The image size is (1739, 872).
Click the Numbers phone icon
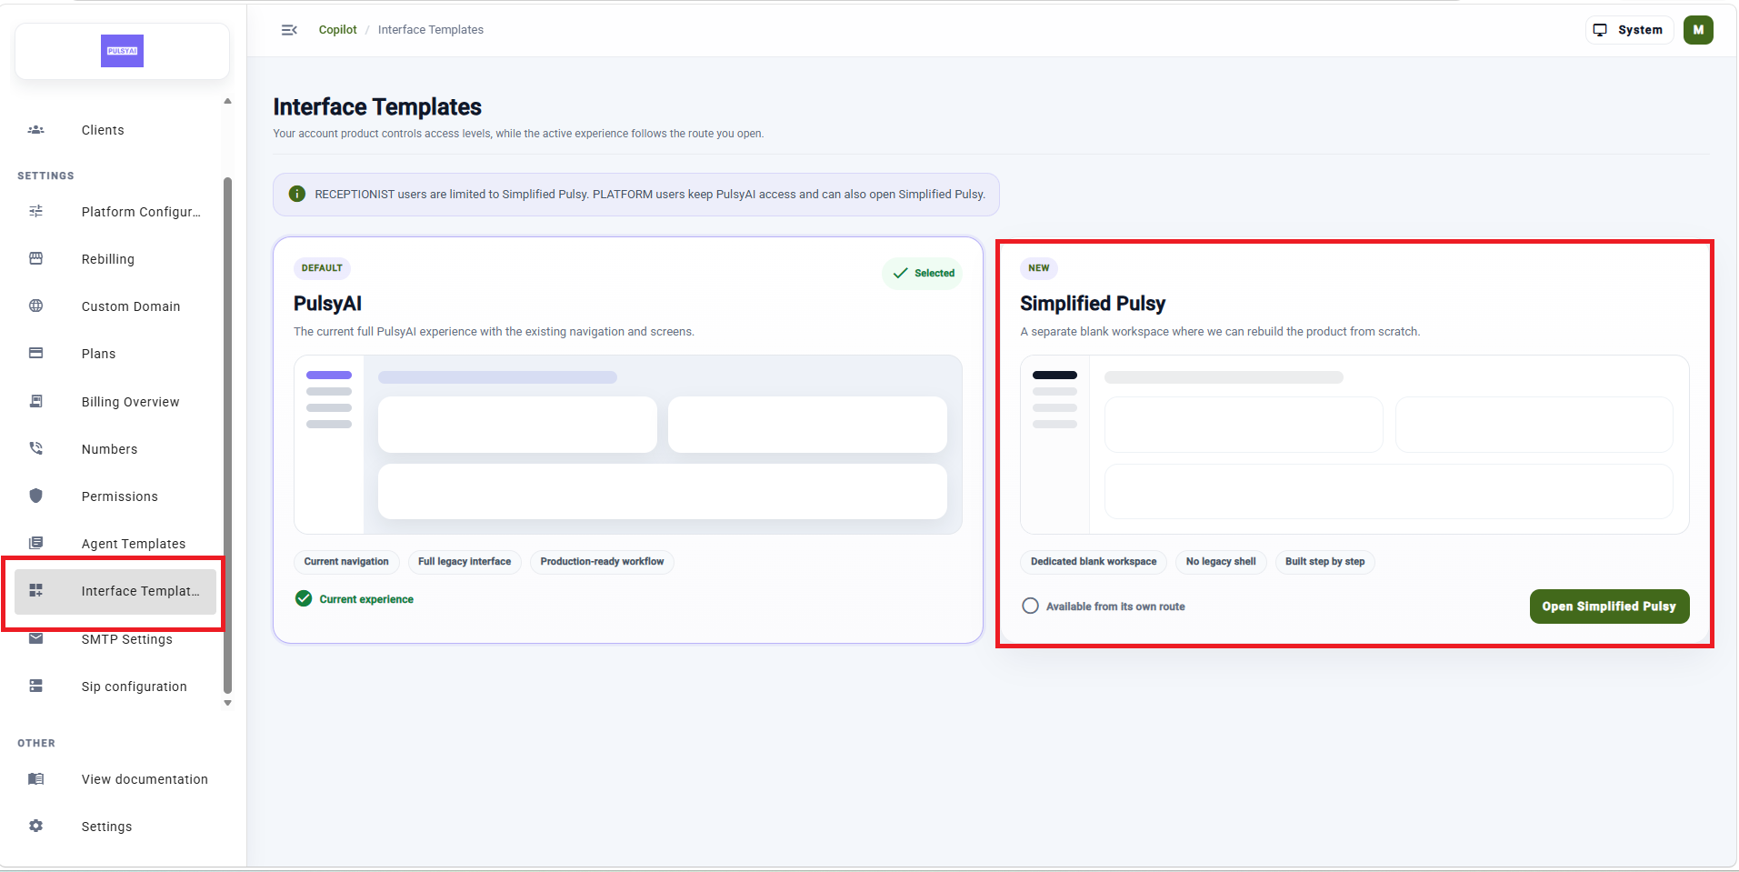click(35, 449)
